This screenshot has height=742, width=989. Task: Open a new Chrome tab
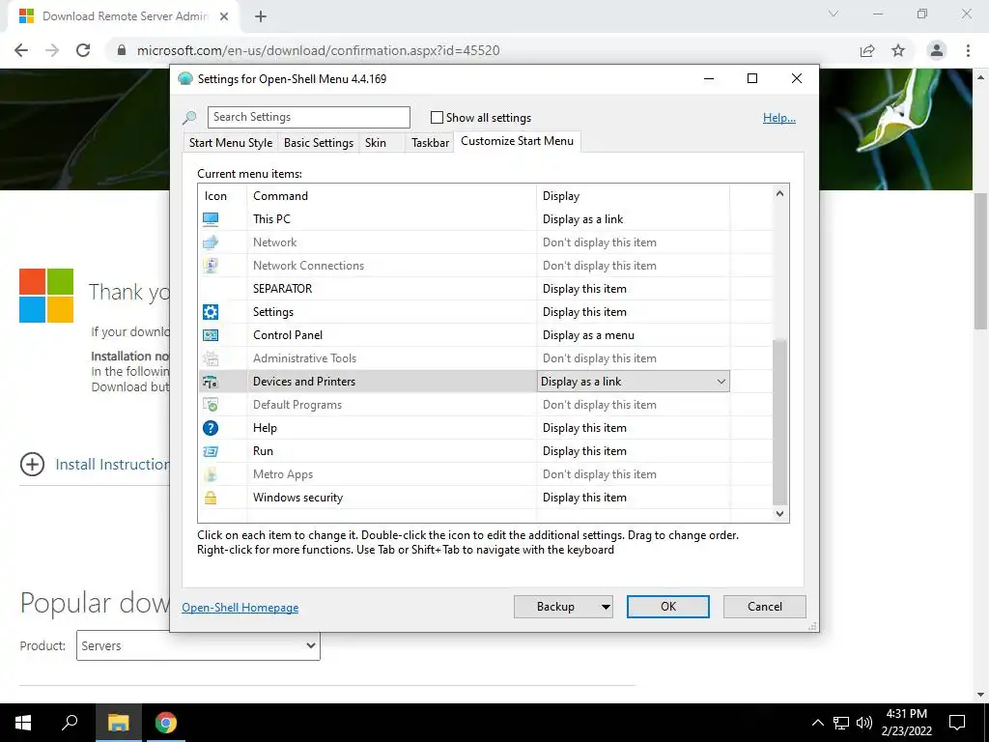pyautogui.click(x=261, y=16)
